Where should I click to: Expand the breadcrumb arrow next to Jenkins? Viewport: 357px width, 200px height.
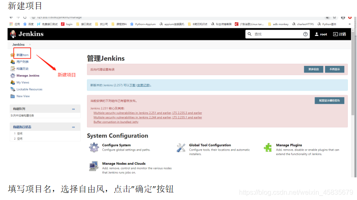click(x=30, y=44)
